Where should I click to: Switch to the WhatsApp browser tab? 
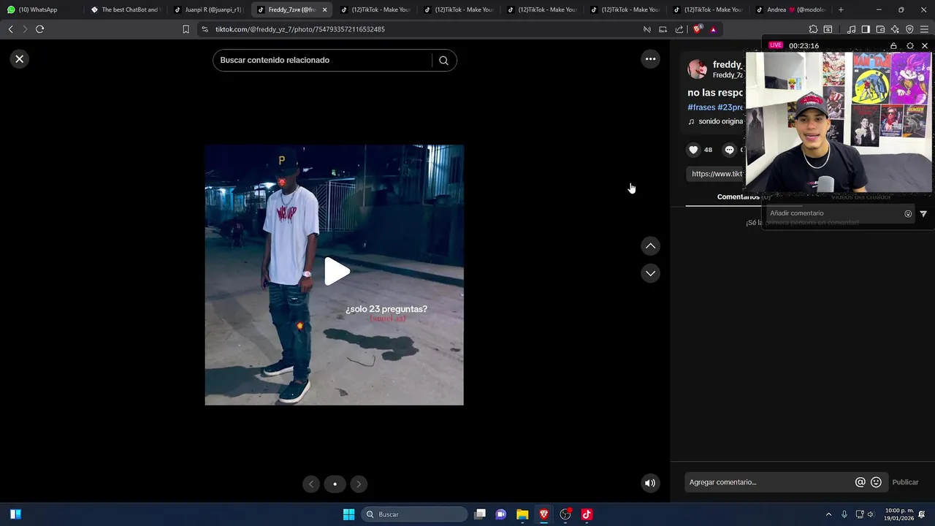coord(40,9)
